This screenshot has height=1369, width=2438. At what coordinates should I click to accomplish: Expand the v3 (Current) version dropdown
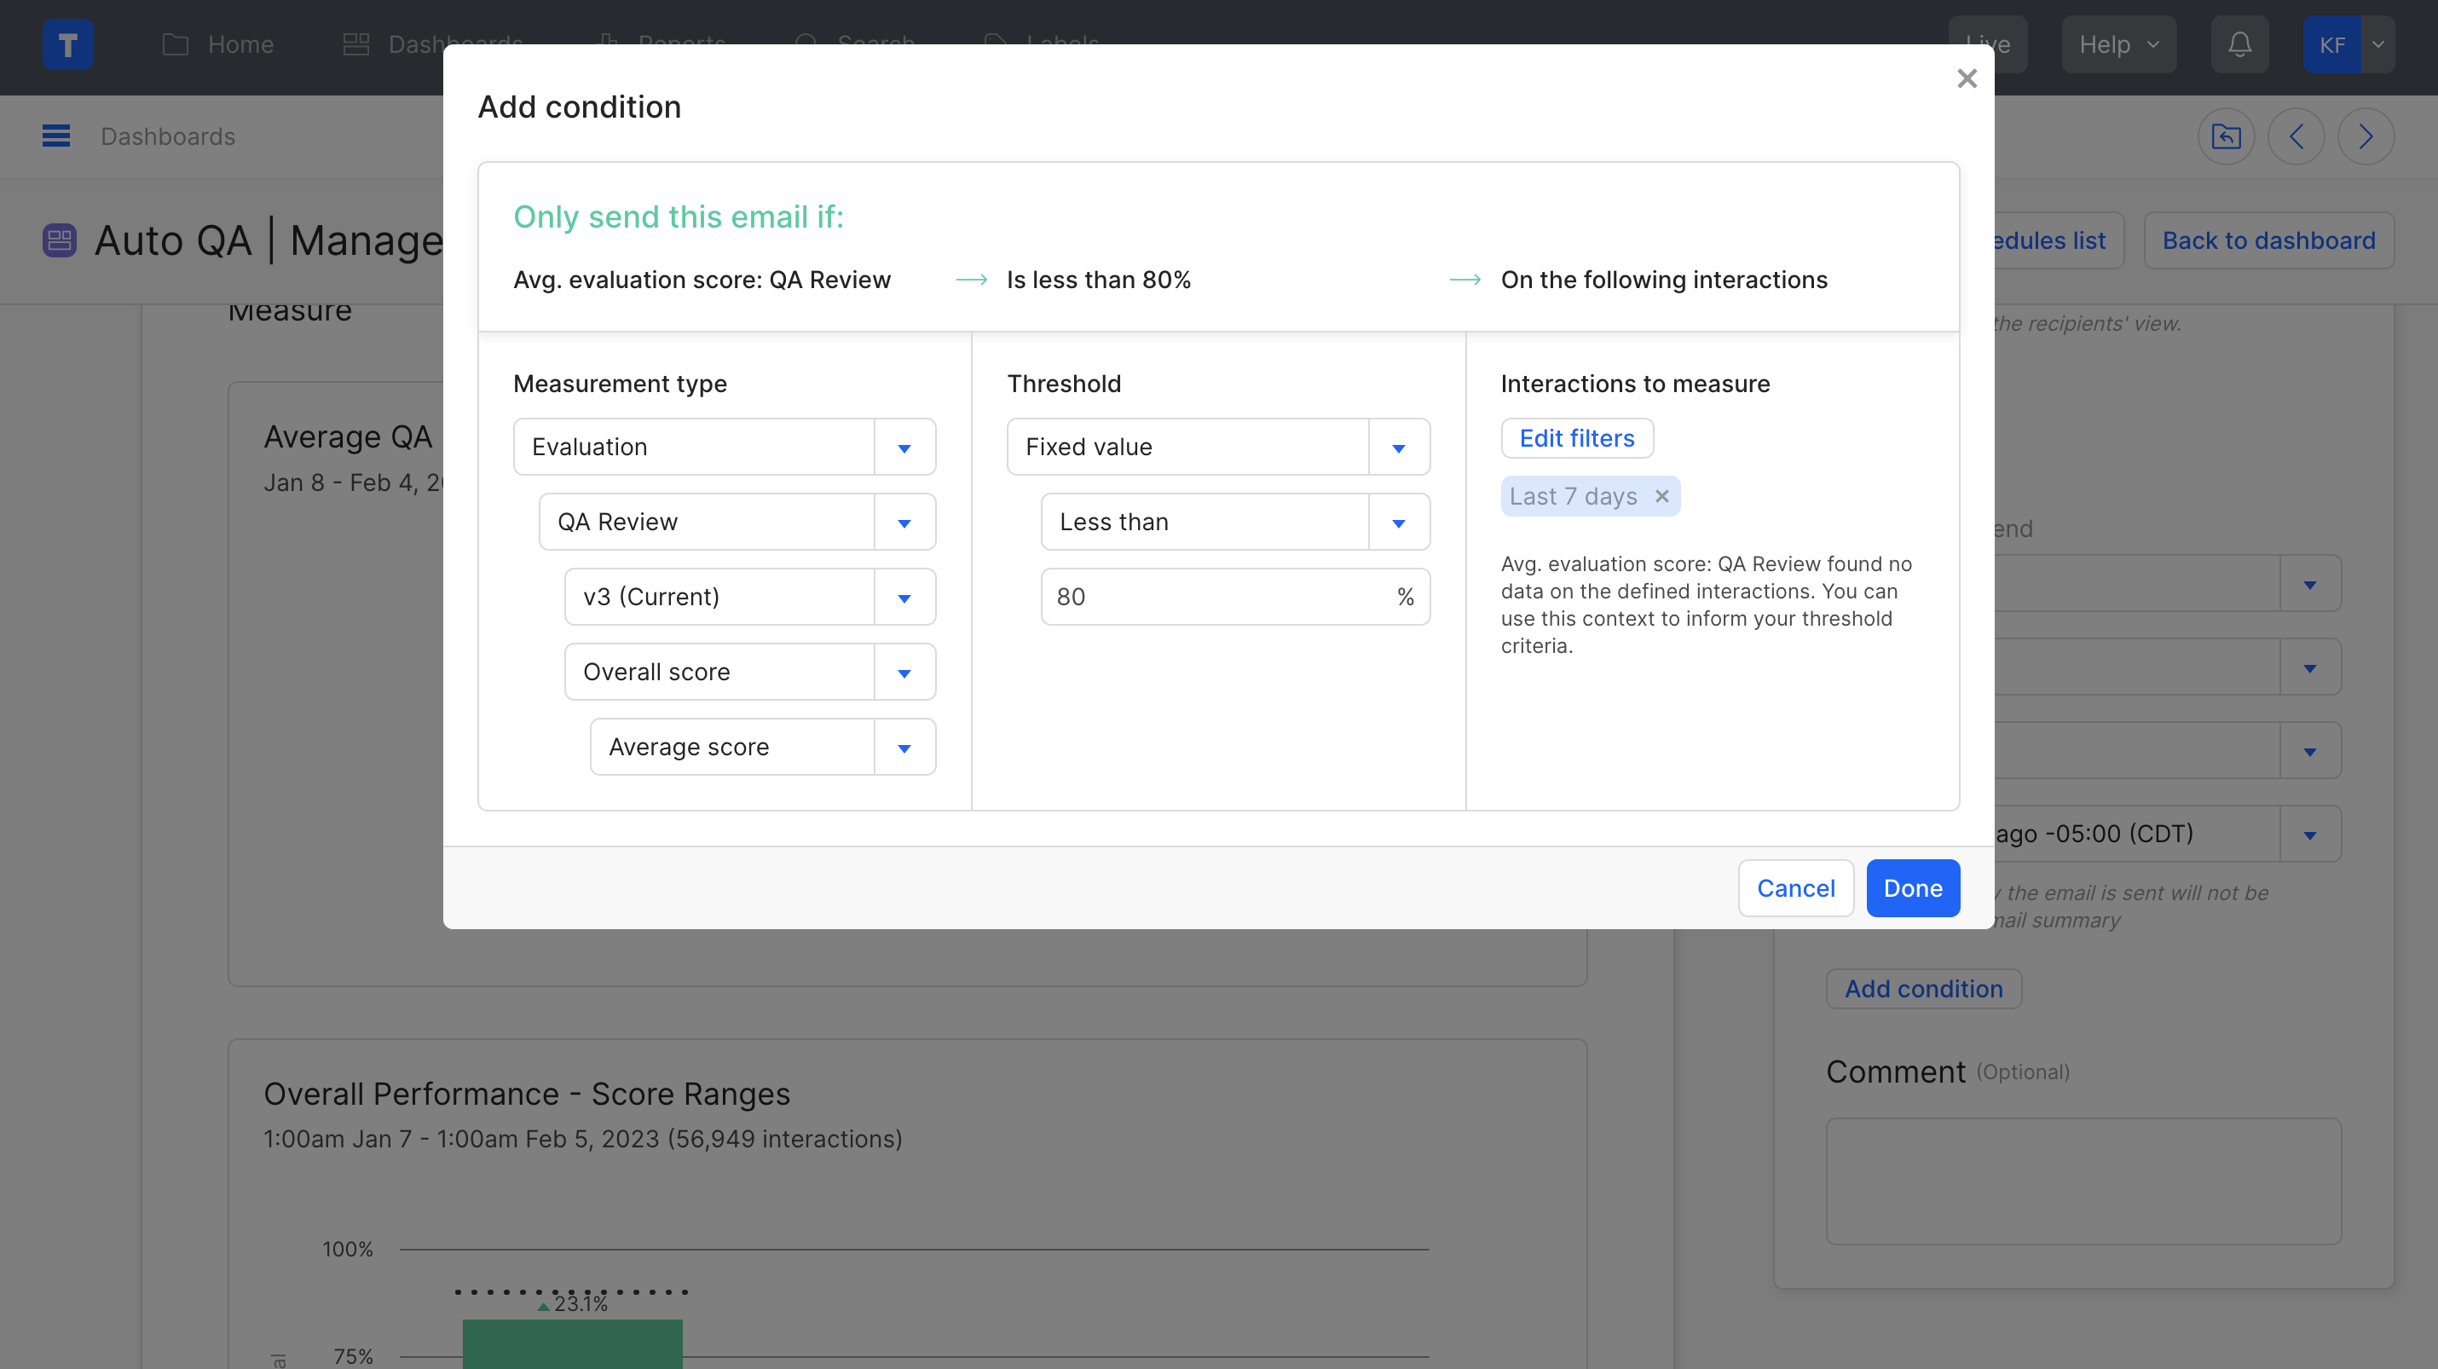pyautogui.click(x=904, y=597)
